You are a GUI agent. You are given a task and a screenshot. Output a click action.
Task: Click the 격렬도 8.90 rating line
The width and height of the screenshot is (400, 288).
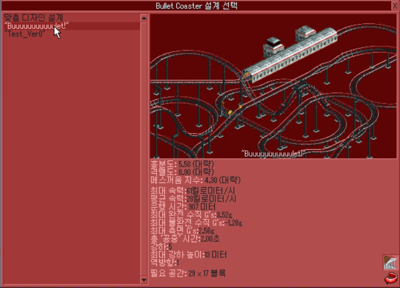182,172
